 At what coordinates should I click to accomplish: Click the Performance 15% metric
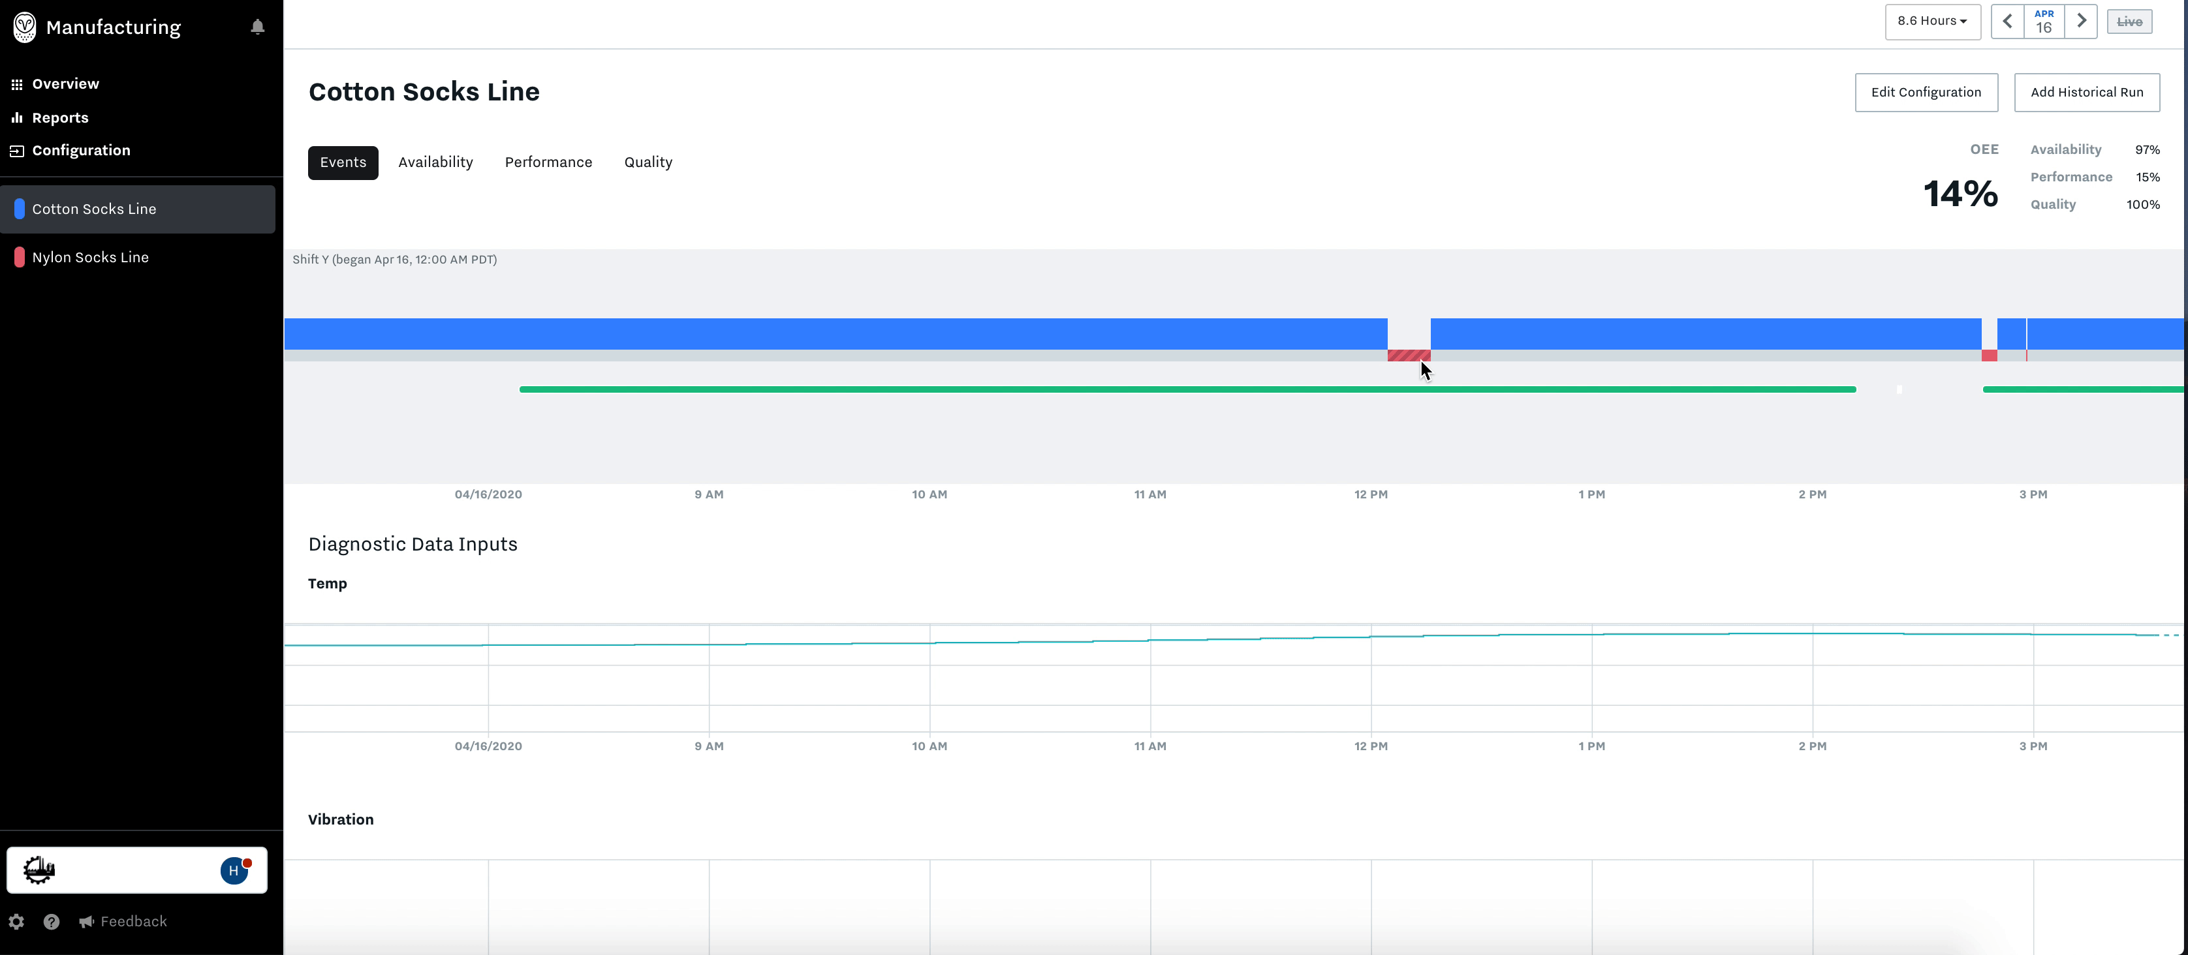coord(2095,177)
